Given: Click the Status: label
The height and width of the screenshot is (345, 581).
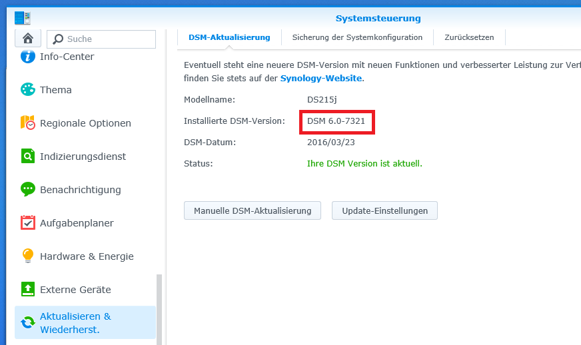Looking at the screenshot, I should pos(199,163).
